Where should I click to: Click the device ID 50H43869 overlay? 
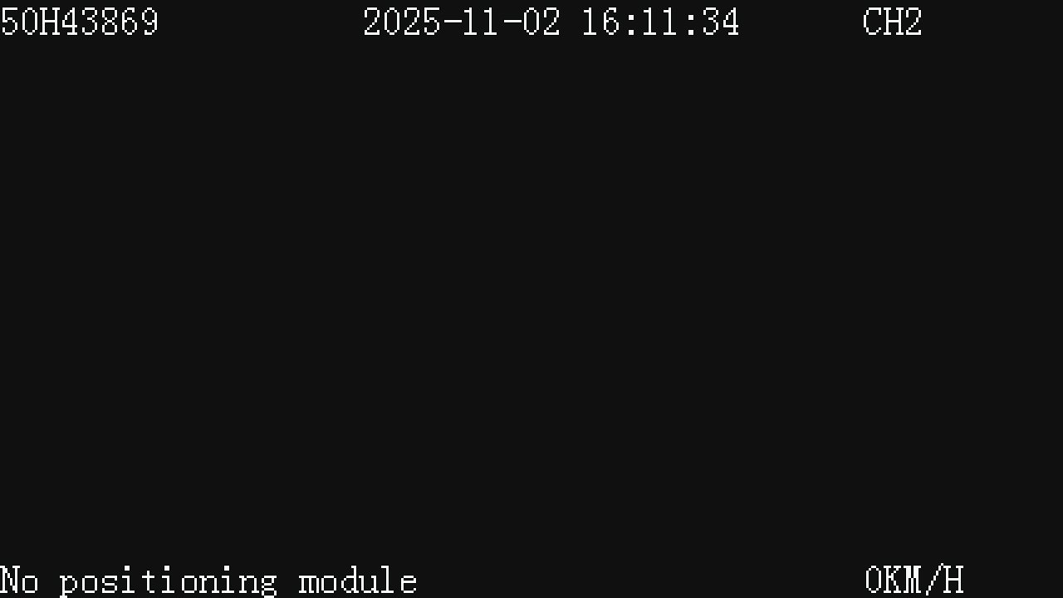coord(80,22)
